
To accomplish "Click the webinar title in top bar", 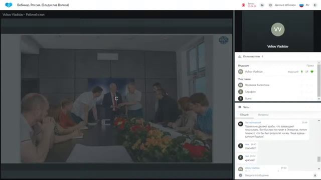I will pyautogui.click(x=43, y=5).
